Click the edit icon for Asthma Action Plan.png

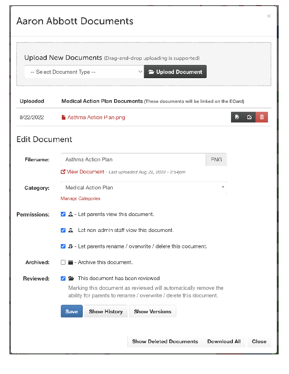pyautogui.click(x=249, y=117)
